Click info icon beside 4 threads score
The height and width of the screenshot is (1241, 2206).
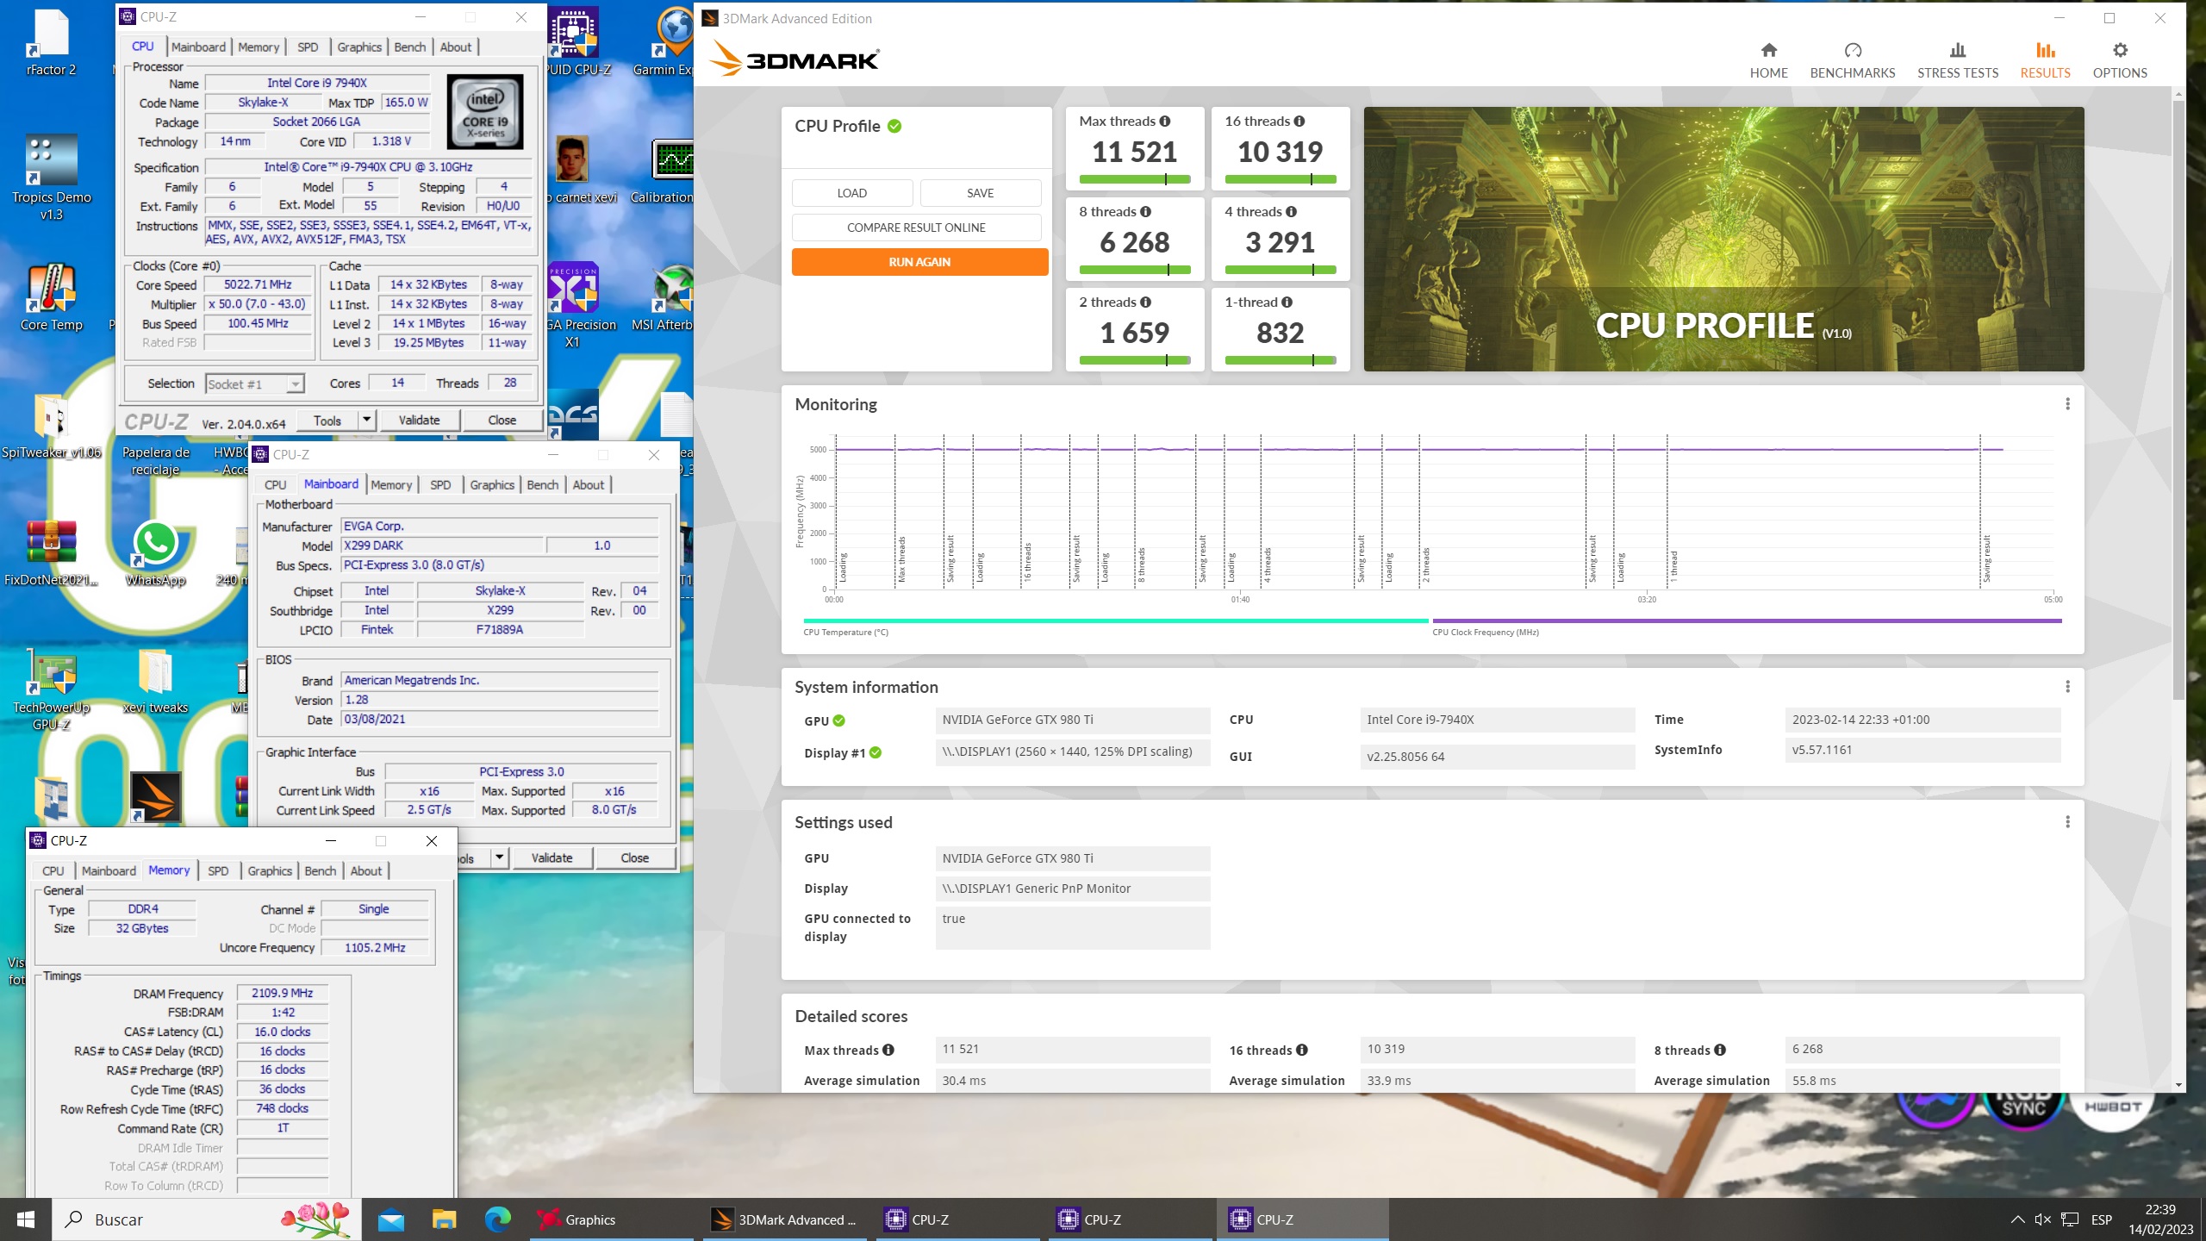pos(1292,212)
